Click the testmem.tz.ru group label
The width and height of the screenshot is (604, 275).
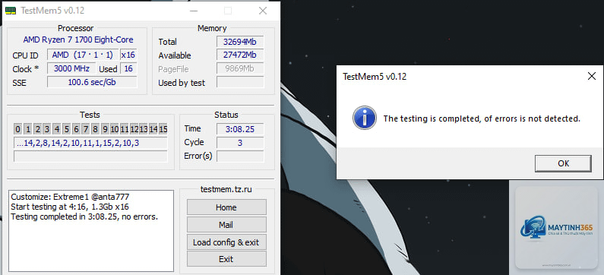[x=226, y=189]
